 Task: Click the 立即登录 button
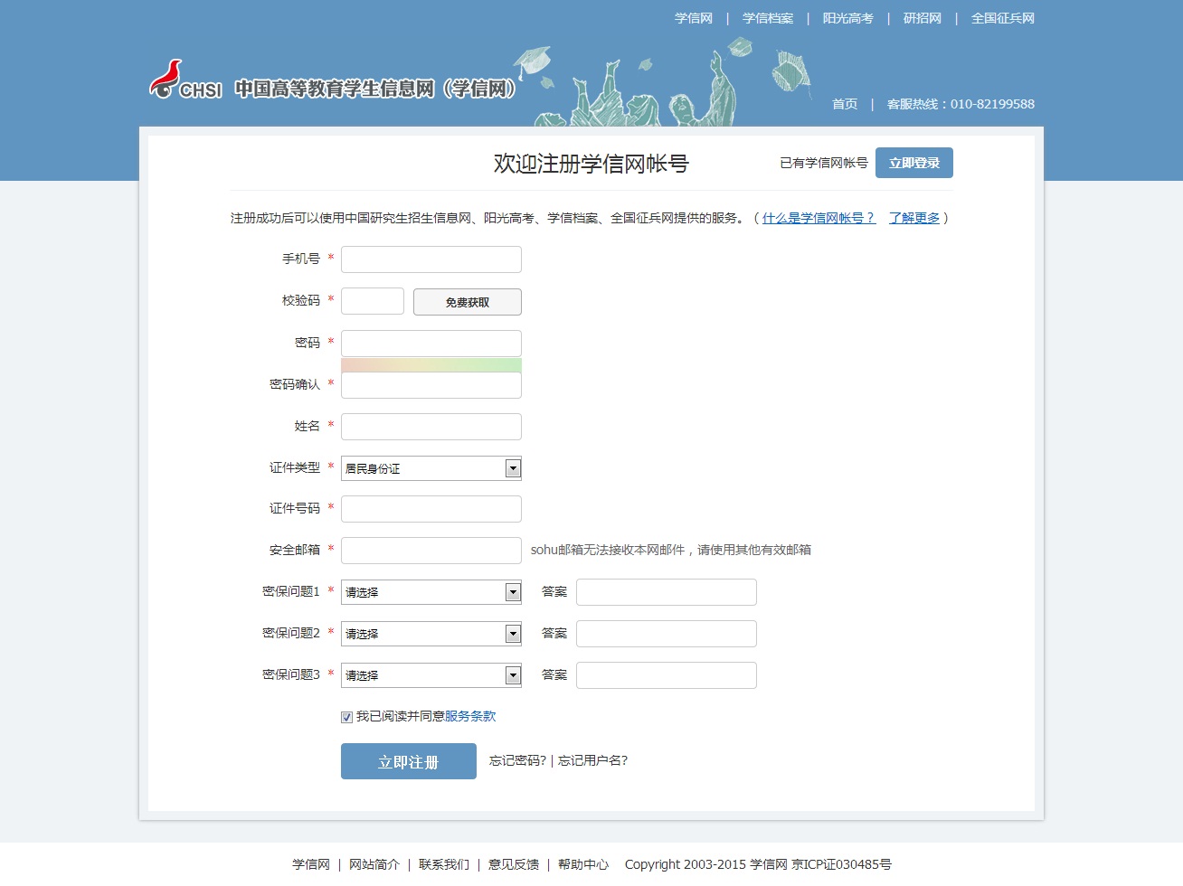click(x=914, y=163)
